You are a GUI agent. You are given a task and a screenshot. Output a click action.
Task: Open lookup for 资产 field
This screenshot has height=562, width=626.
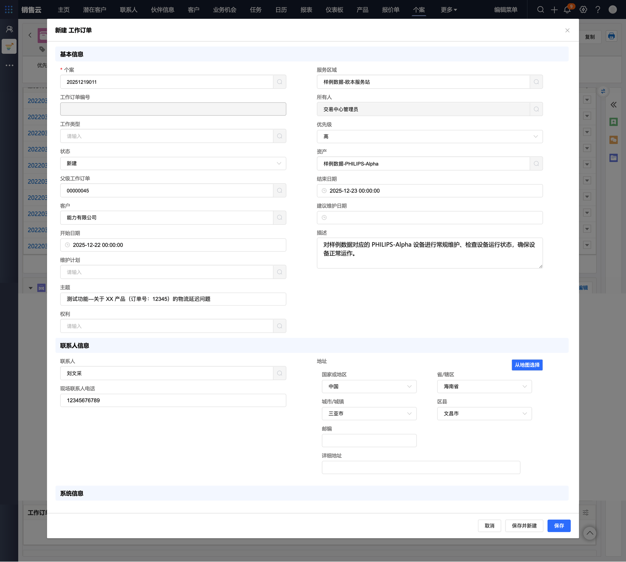[x=536, y=164]
